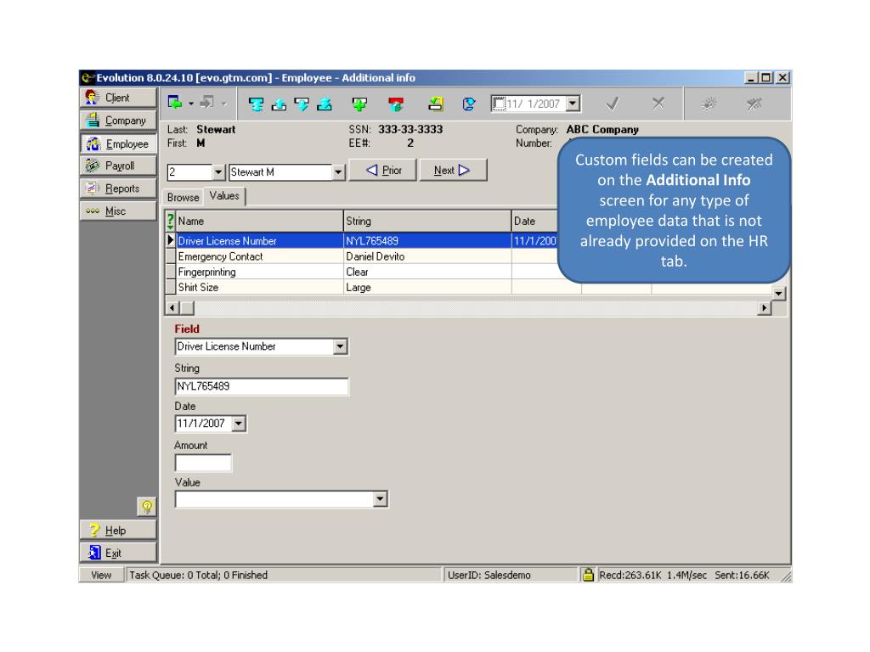Click the horizontal scrollbar thumb

point(188,307)
